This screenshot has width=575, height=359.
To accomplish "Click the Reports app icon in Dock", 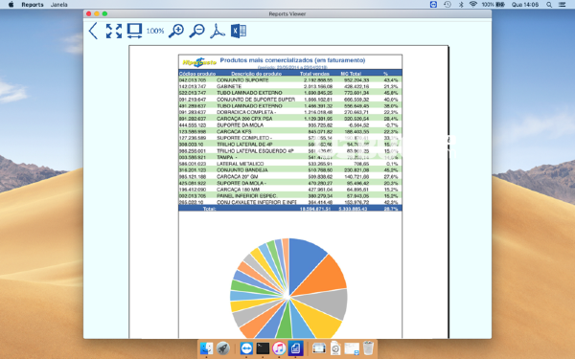I will (x=295, y=348).
